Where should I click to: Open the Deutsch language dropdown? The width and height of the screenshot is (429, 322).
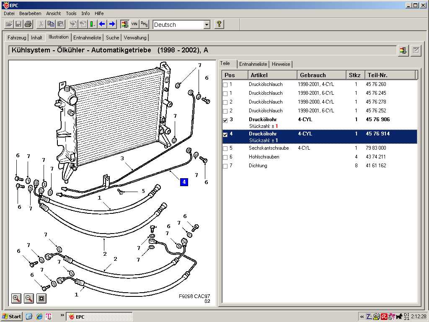click(207, 25)
